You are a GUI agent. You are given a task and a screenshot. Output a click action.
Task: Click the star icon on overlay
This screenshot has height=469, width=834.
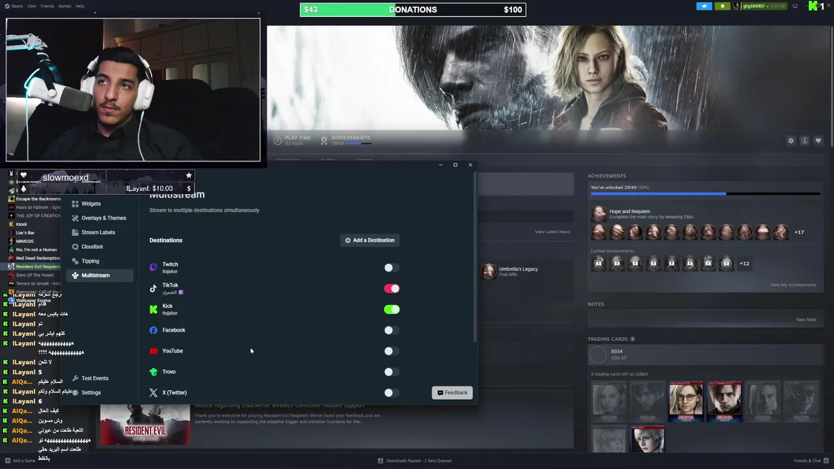click(189, 175)
